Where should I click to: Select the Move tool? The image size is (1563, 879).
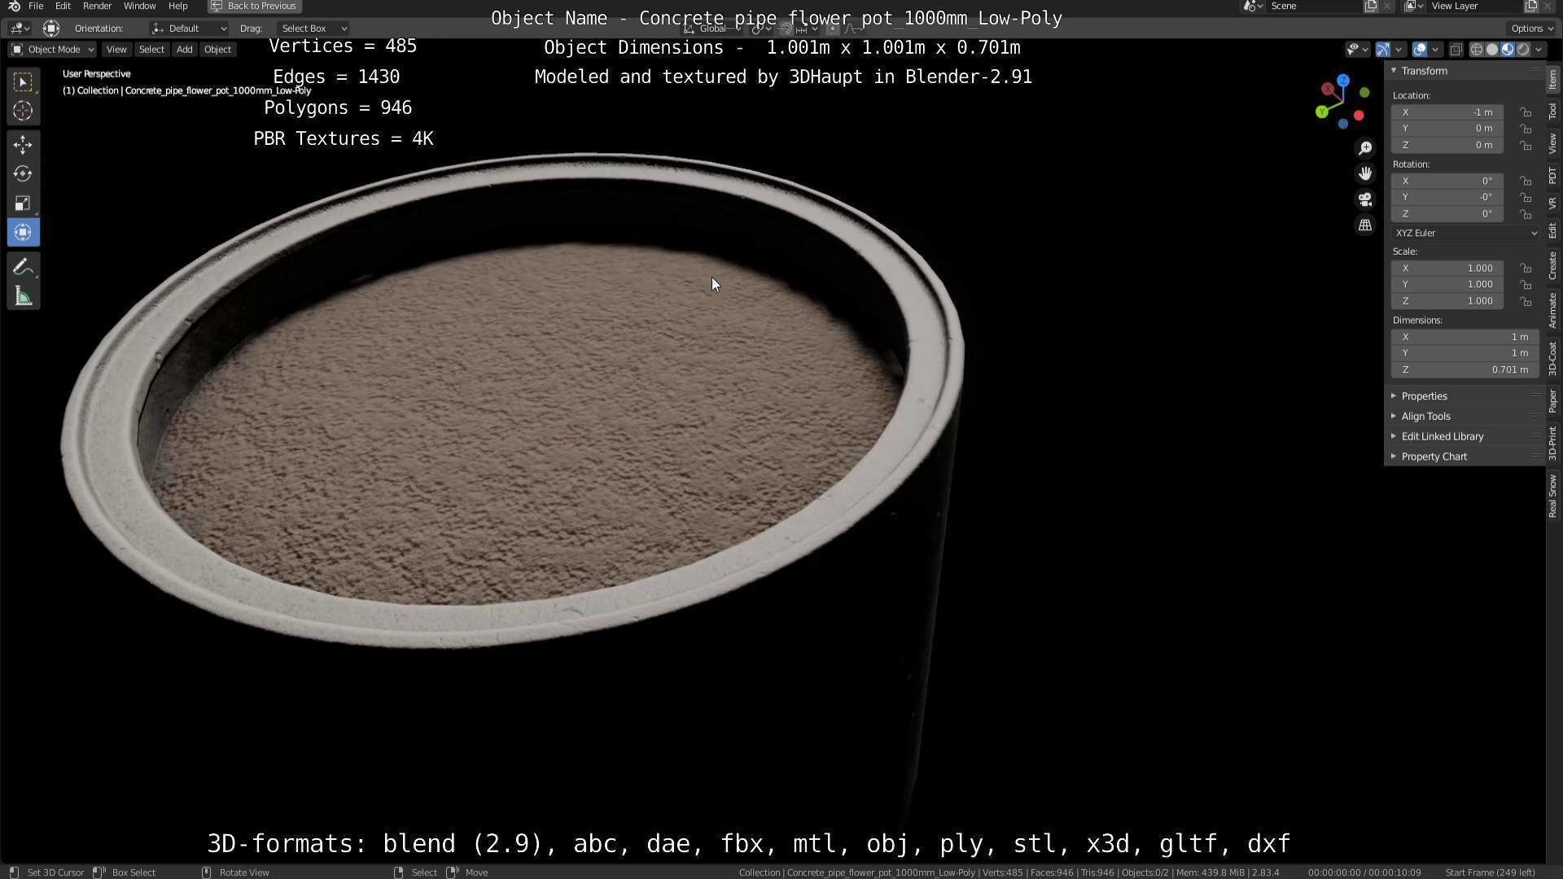click(23, 145)
